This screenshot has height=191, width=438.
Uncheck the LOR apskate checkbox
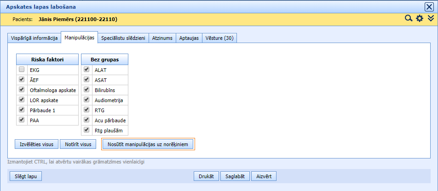coord(22,100)
